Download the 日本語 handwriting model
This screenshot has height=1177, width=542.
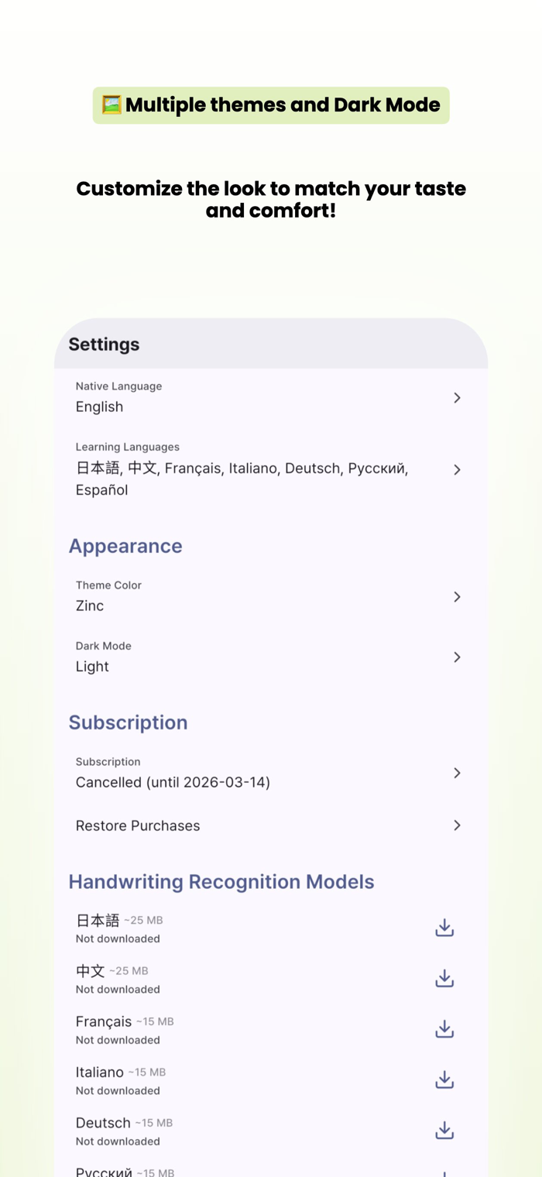[x=444, y=928]
